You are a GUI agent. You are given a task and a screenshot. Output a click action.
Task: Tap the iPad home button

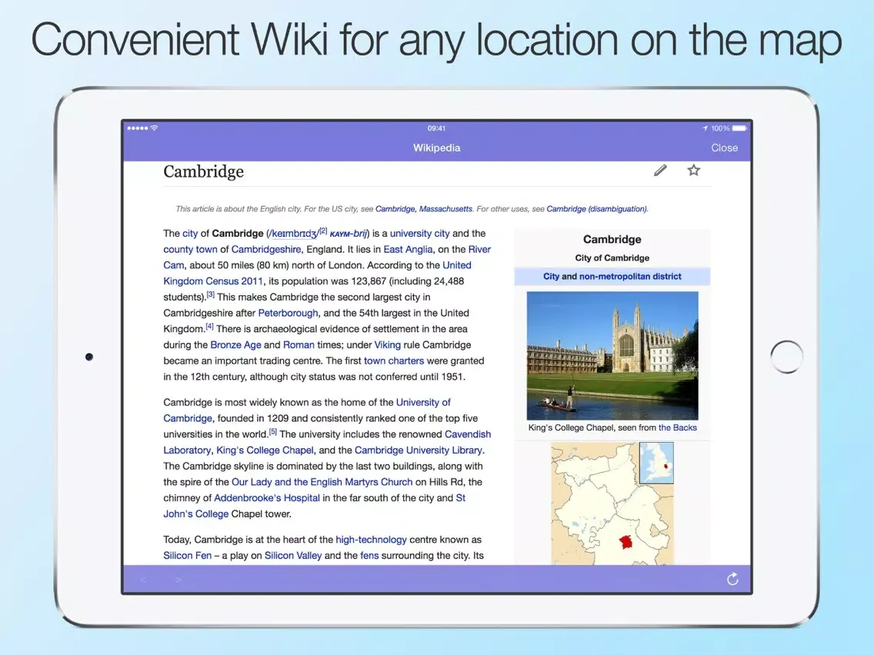click(x=786, y=357)
